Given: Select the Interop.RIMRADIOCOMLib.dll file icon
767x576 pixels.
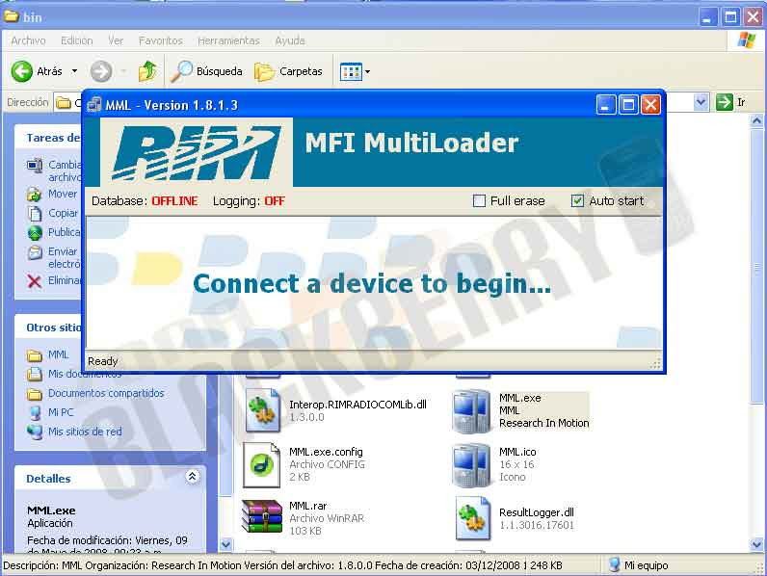Looking at the screenshot, I should pos(263,410).
